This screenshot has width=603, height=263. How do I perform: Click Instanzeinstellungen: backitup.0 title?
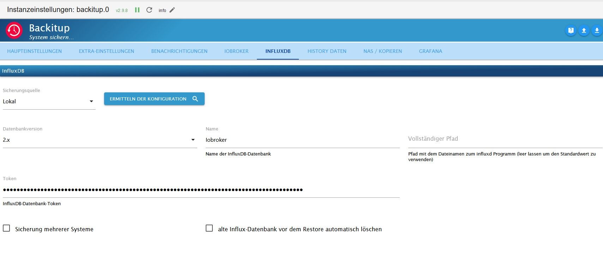[x=58, y=10]
